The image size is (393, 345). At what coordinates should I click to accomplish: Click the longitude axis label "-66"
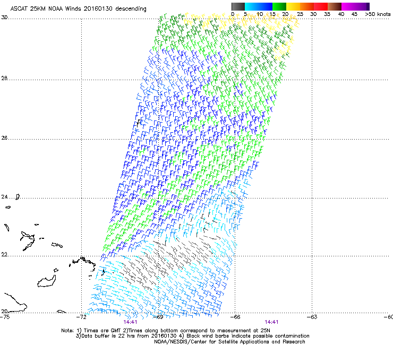(x=235, y=317)
